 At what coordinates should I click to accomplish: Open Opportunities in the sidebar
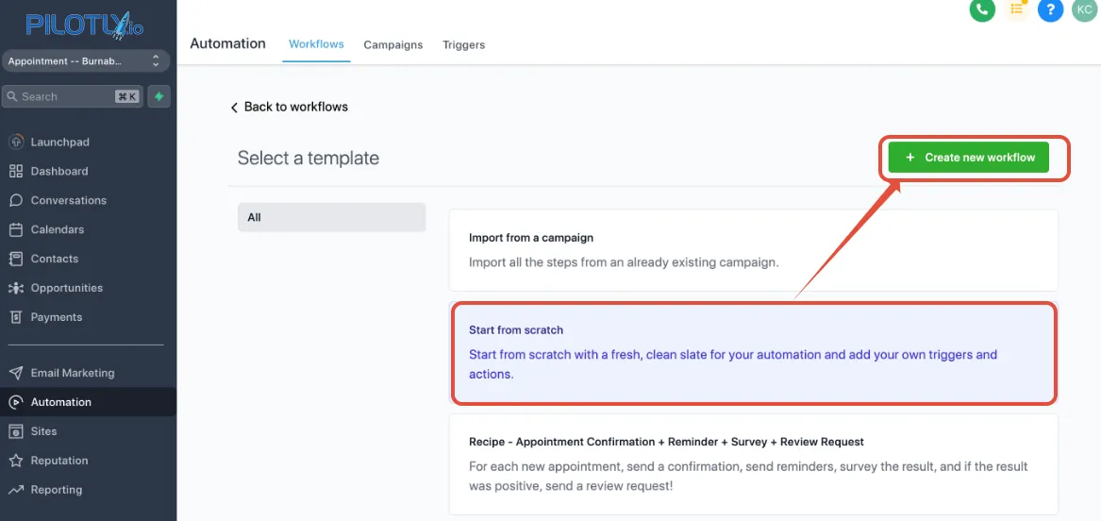[66, 288]
